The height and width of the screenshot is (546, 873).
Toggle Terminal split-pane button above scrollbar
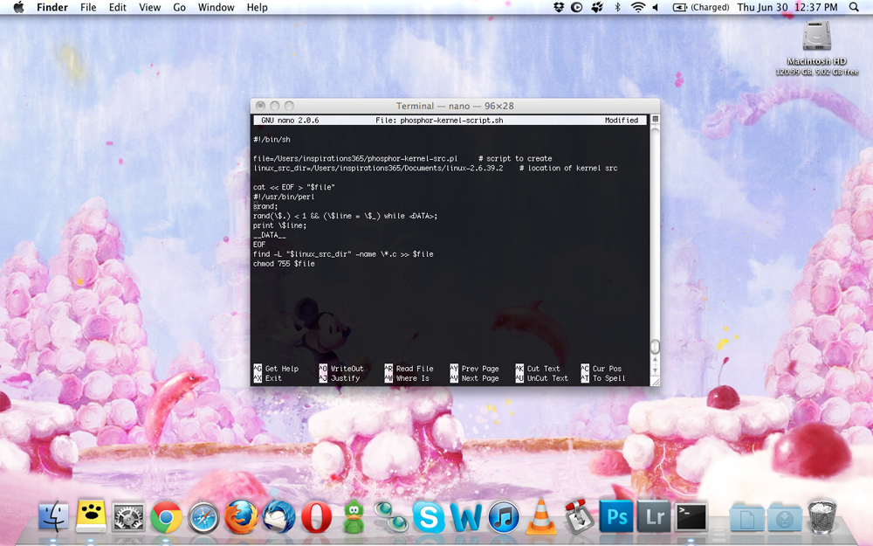[656, 119]
